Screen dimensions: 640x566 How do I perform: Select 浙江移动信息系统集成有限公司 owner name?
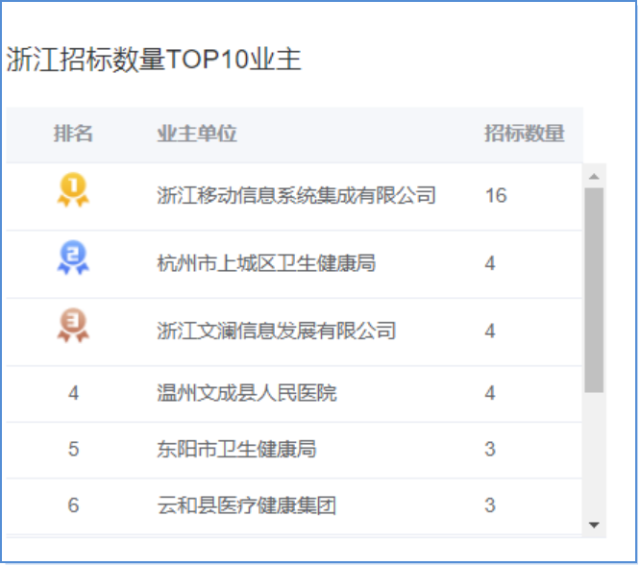297,195
